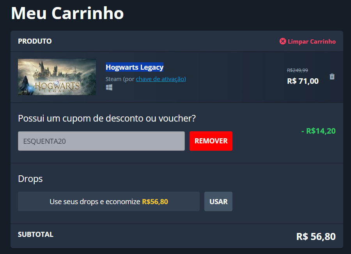Screen dimensions: 351x254
Task: Click the crossed-out R$249,99 original price
Action: coord(298,70)
